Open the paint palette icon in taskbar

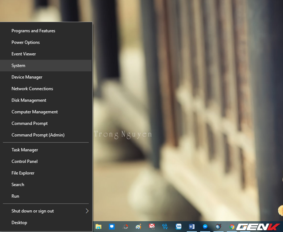(x=138, y=226)
